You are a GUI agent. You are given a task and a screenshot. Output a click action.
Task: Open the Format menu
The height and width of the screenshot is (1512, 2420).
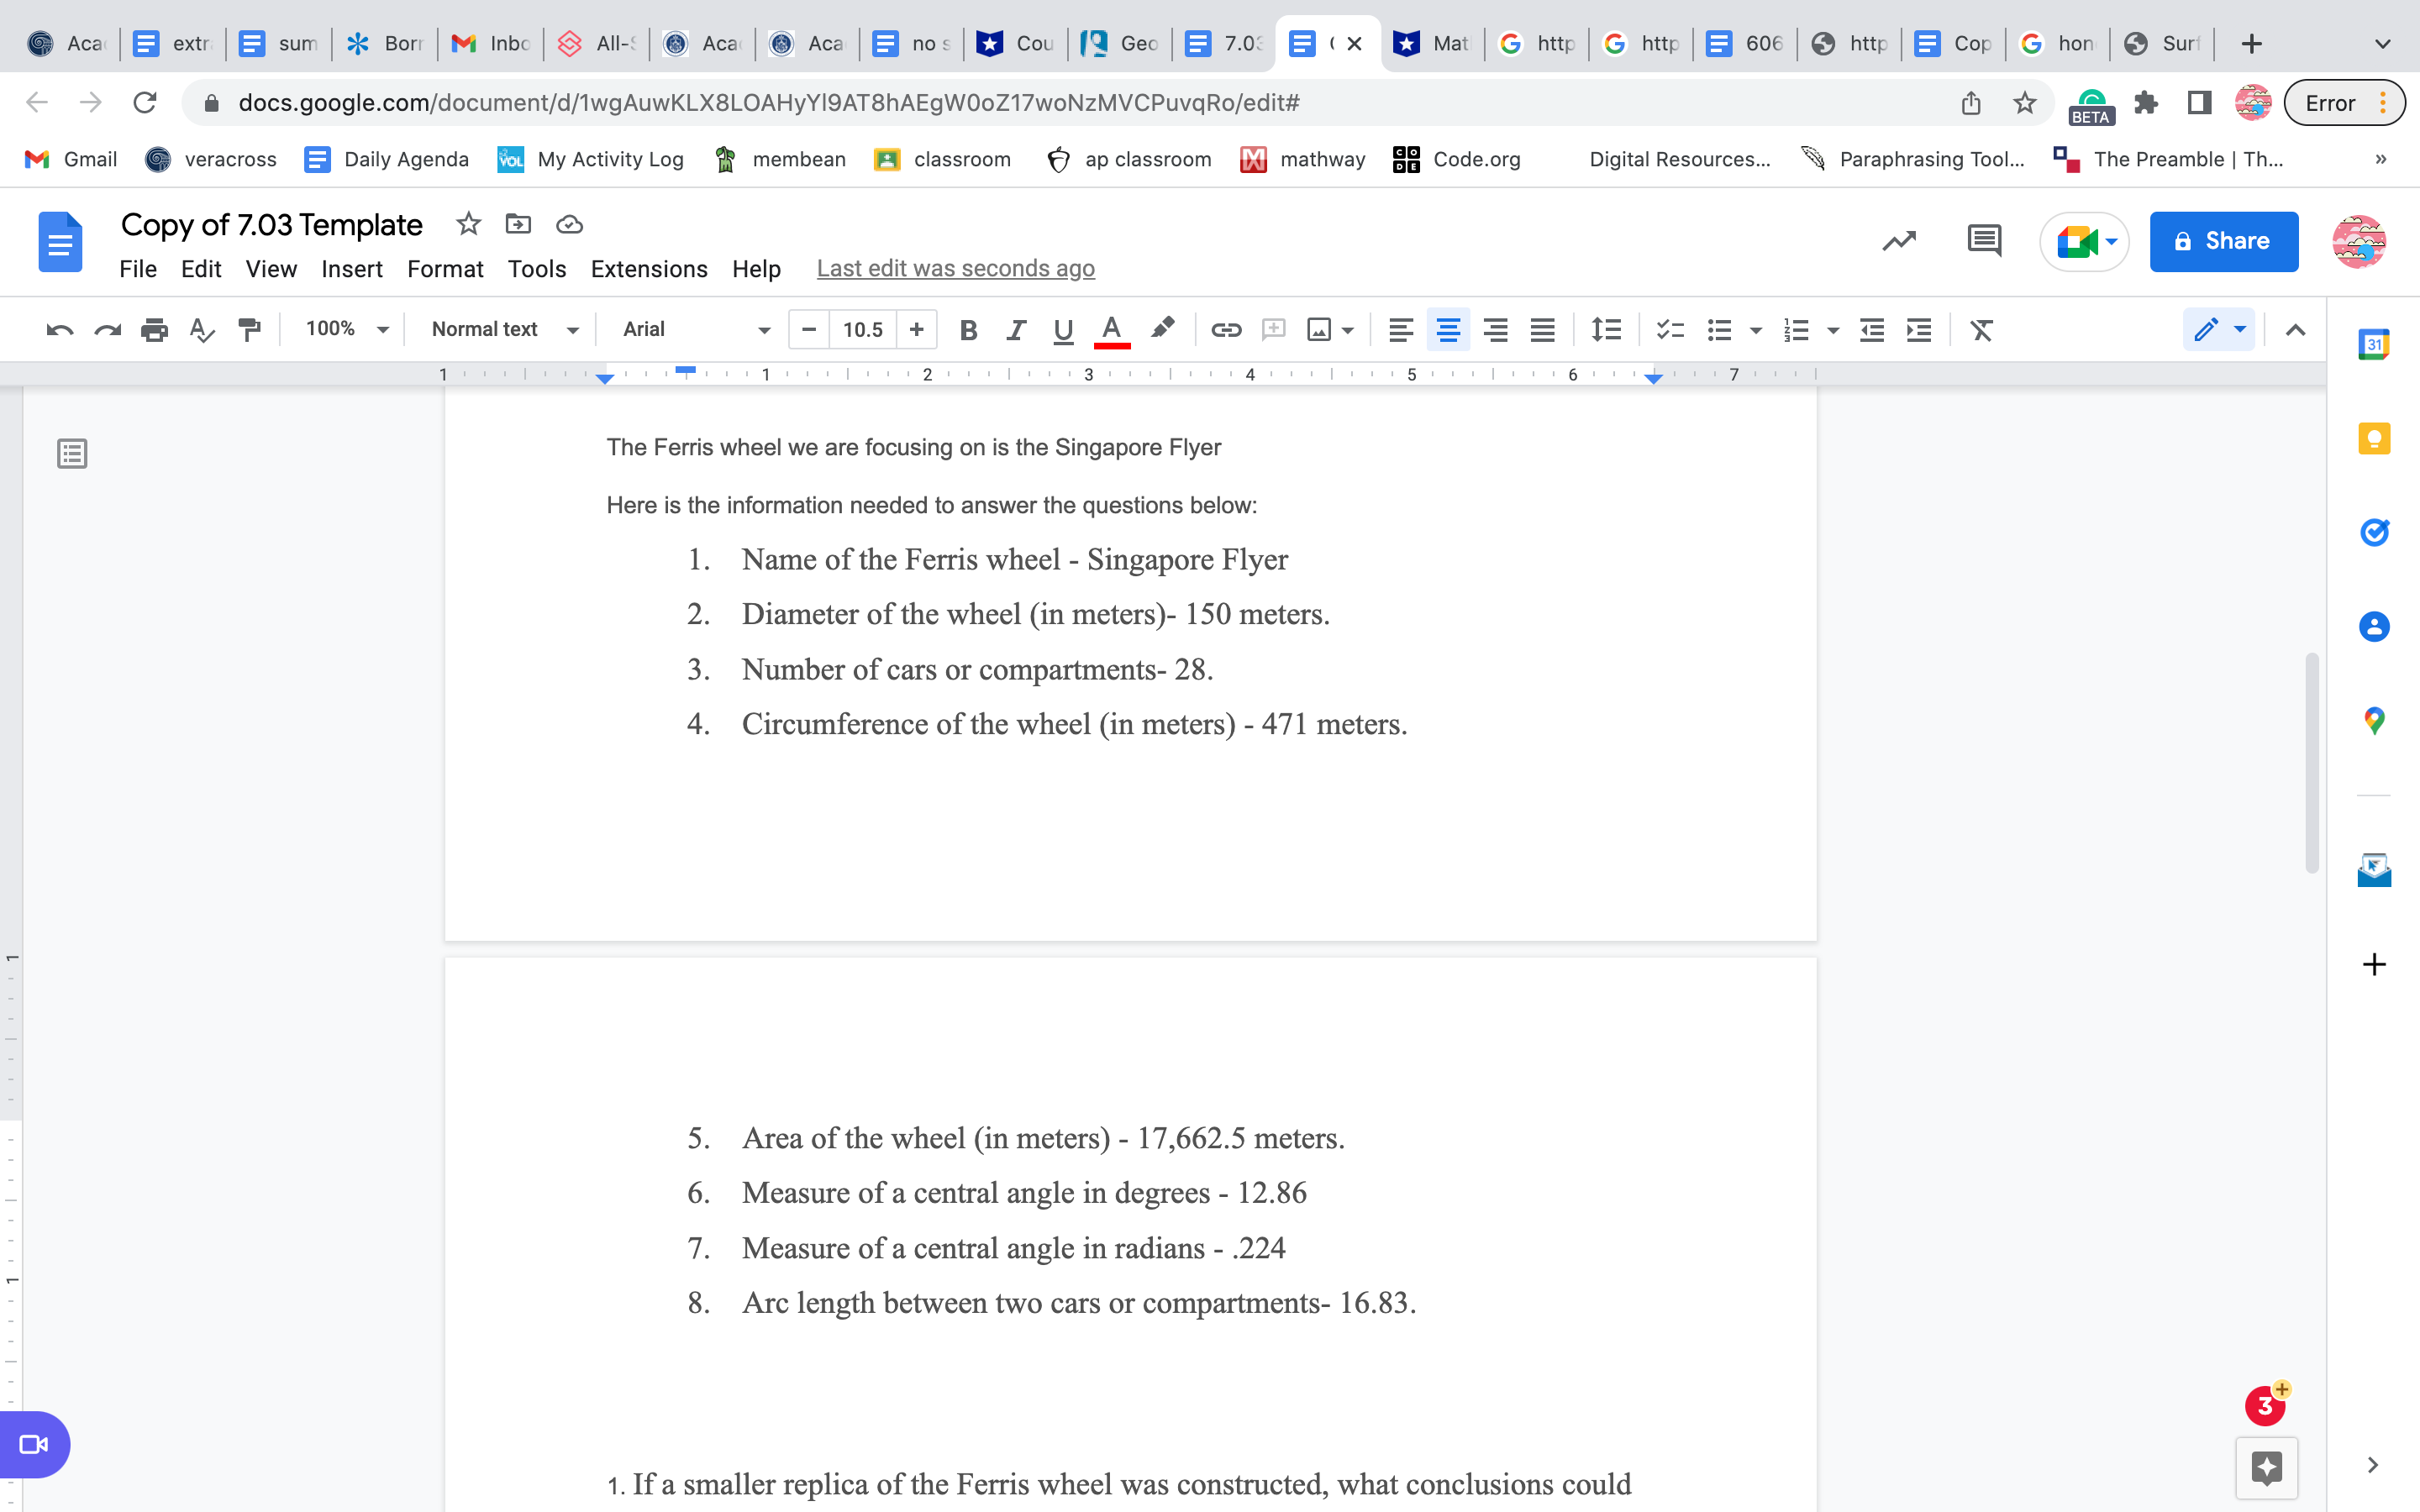(445, 269)
